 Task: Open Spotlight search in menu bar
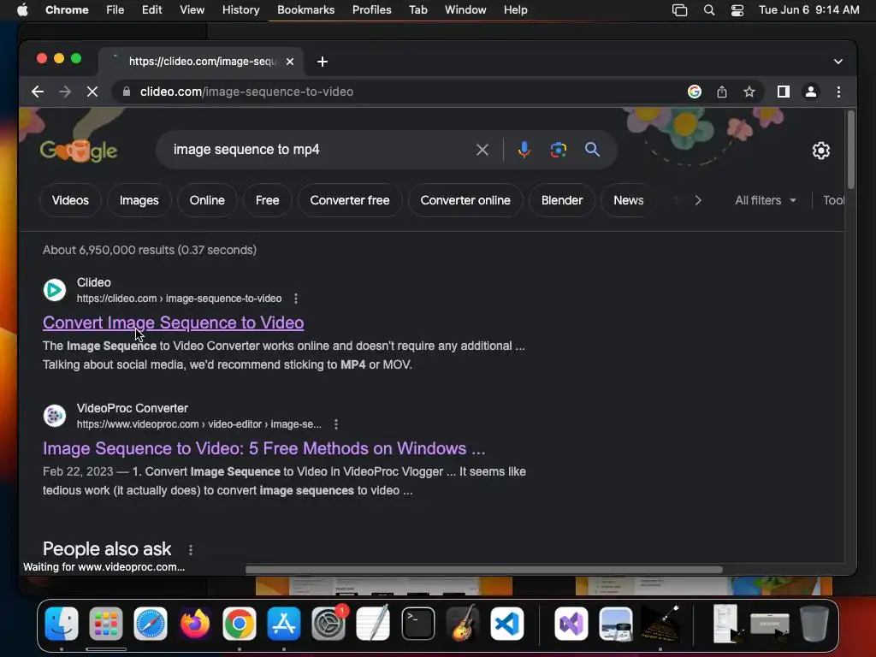coord(709,10)
